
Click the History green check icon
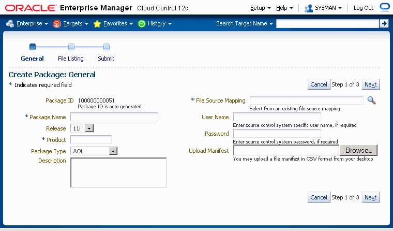(142, 24)
